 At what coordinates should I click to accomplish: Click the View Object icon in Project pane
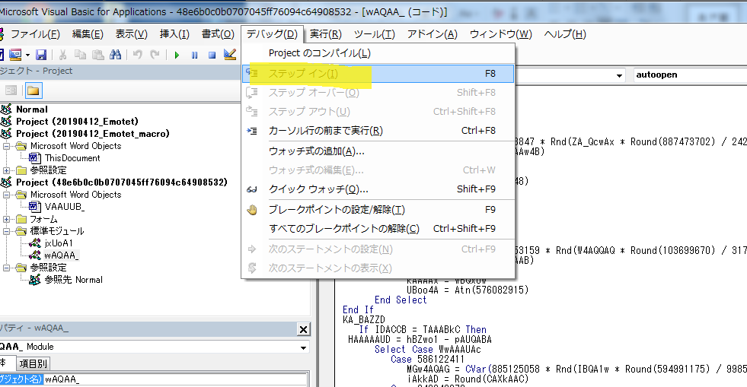pos(11,90)
